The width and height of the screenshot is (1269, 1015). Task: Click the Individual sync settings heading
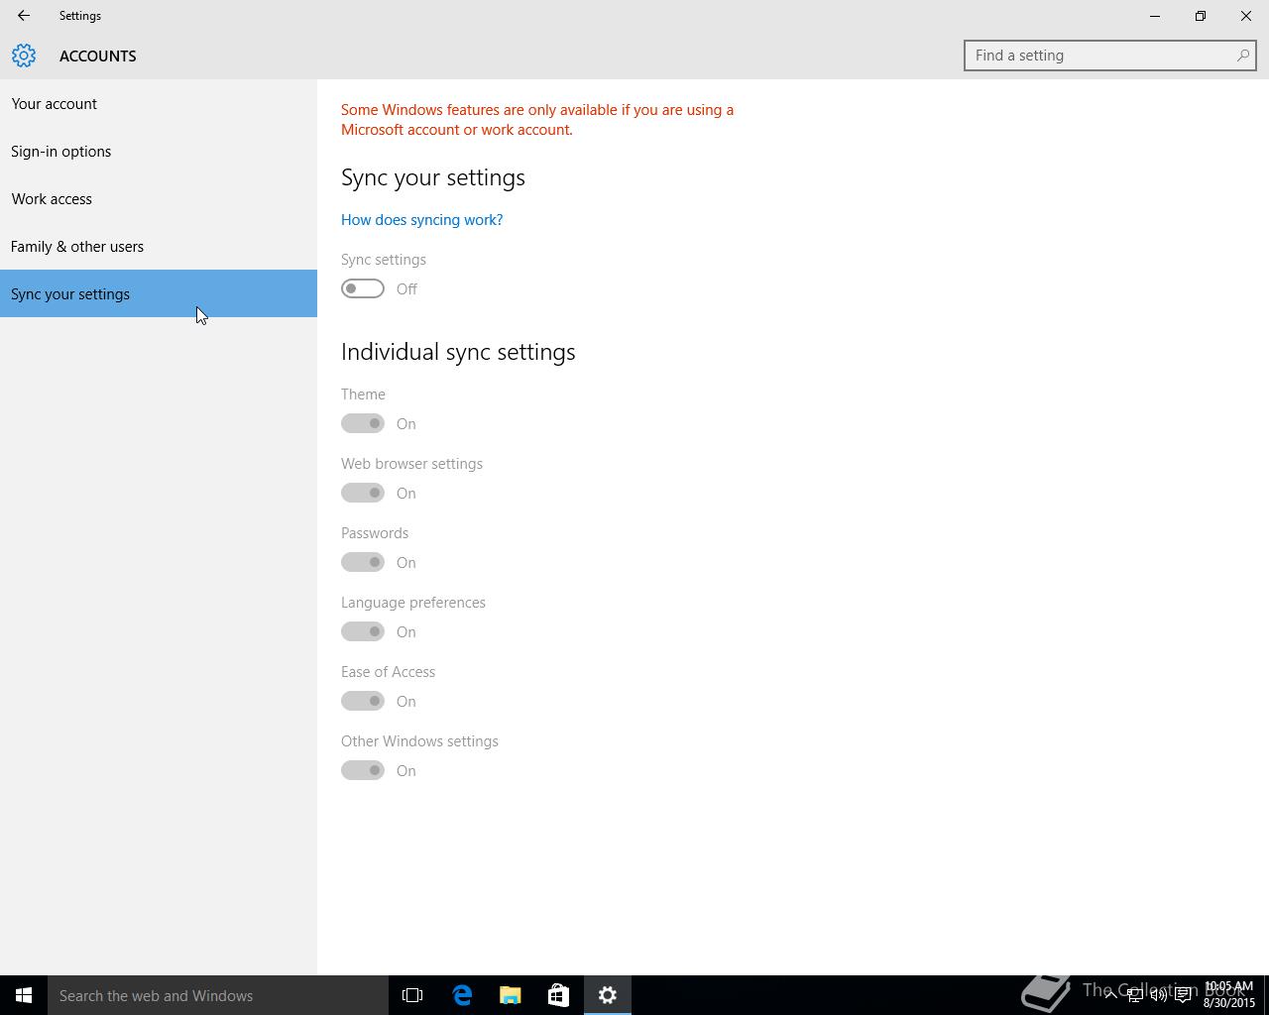click(x=458, y=352)
